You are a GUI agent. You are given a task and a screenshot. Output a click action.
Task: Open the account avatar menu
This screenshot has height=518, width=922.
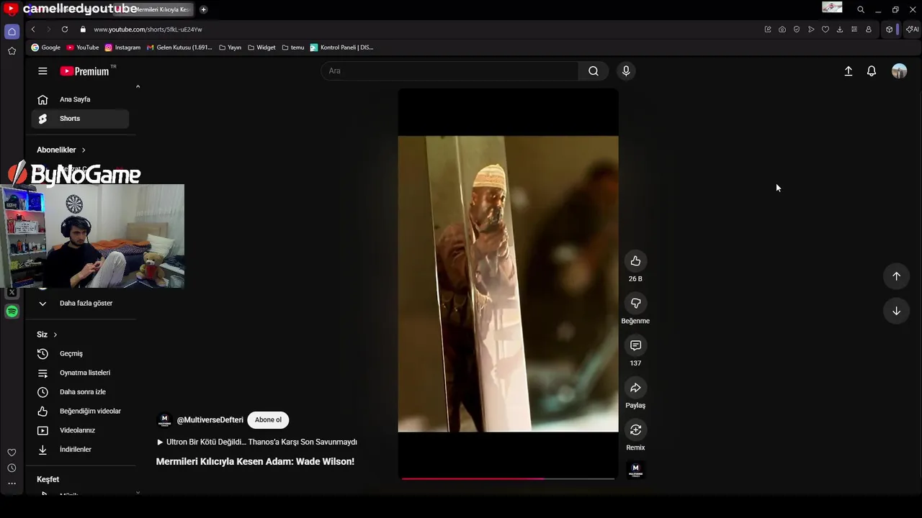click(x=899, y=71)
